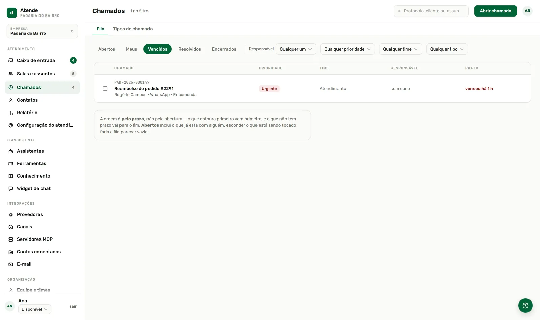This screenshot has width=540, height=320.
Task: Click the PRIORIDADE column header
Action: (x=270, y=68)
